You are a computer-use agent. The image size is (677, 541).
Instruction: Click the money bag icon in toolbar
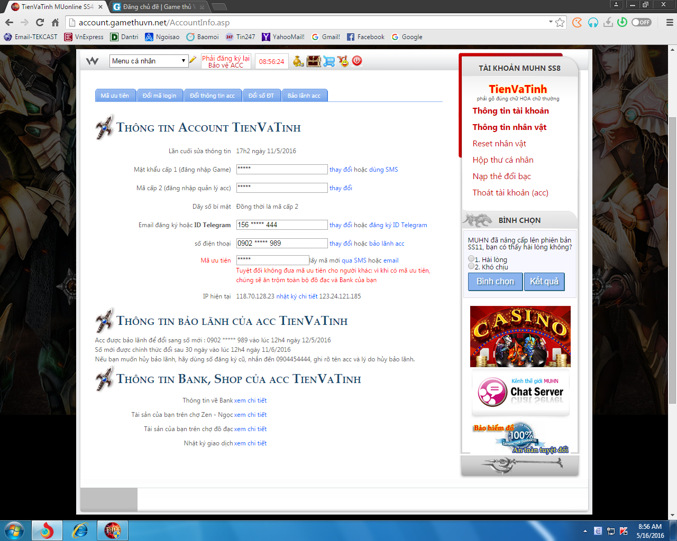(298, 61)
